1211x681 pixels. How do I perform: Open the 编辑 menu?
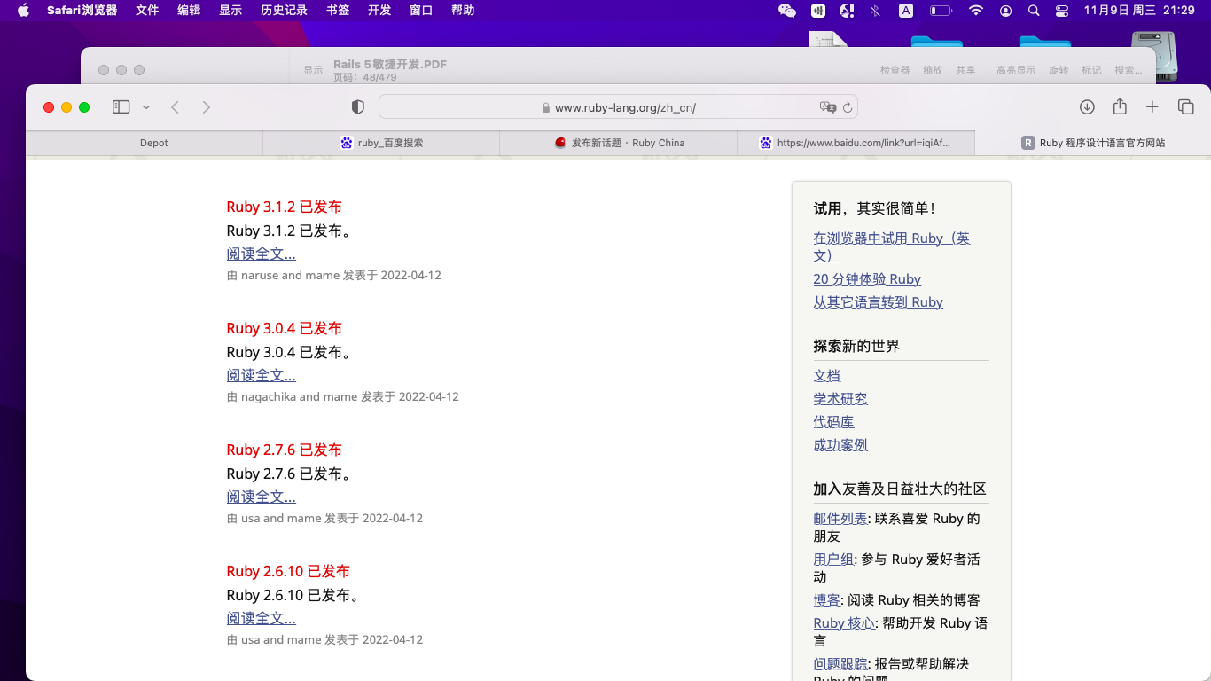coord(189,11)
